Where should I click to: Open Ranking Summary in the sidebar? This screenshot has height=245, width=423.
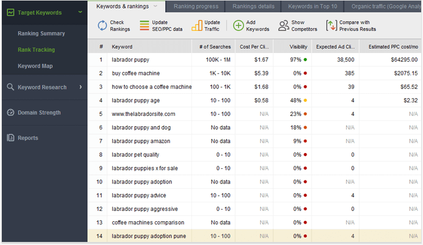point(41,34)
